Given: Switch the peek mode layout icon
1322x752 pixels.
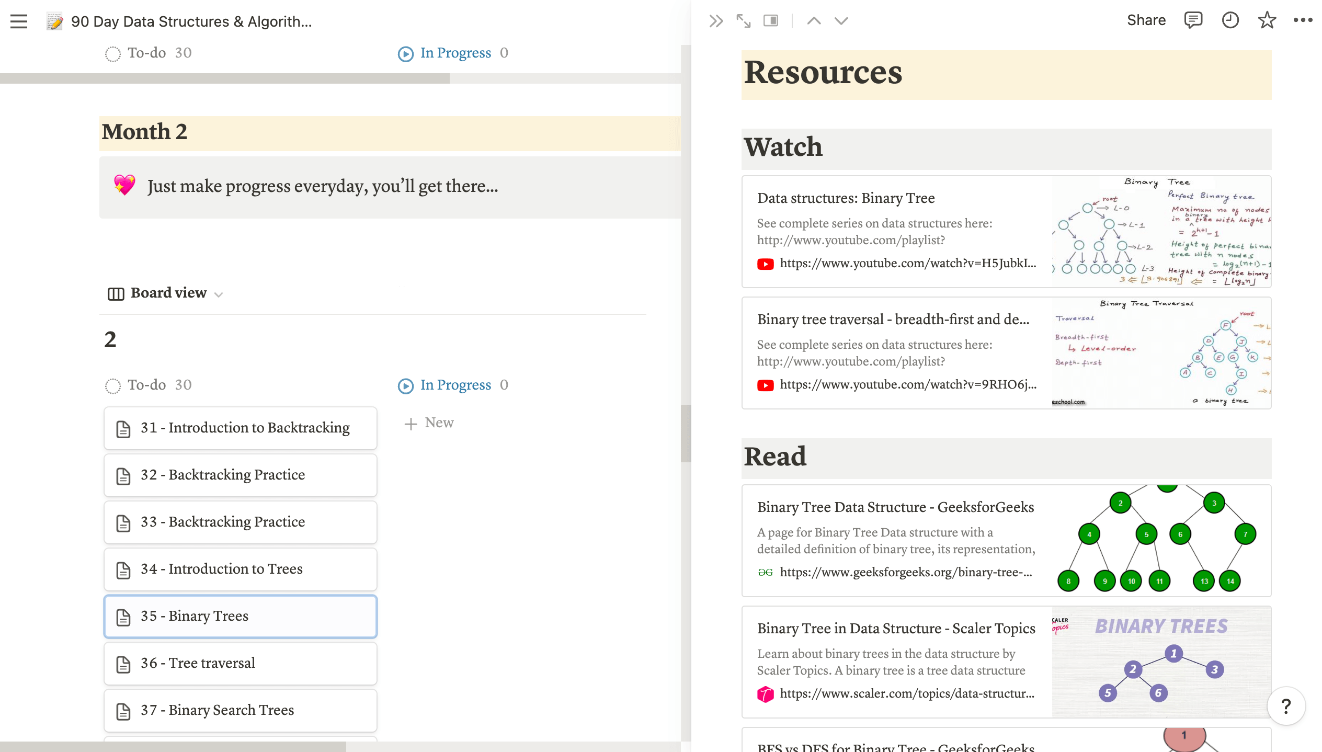Looking at the screenshot, I should pos(771,21).
